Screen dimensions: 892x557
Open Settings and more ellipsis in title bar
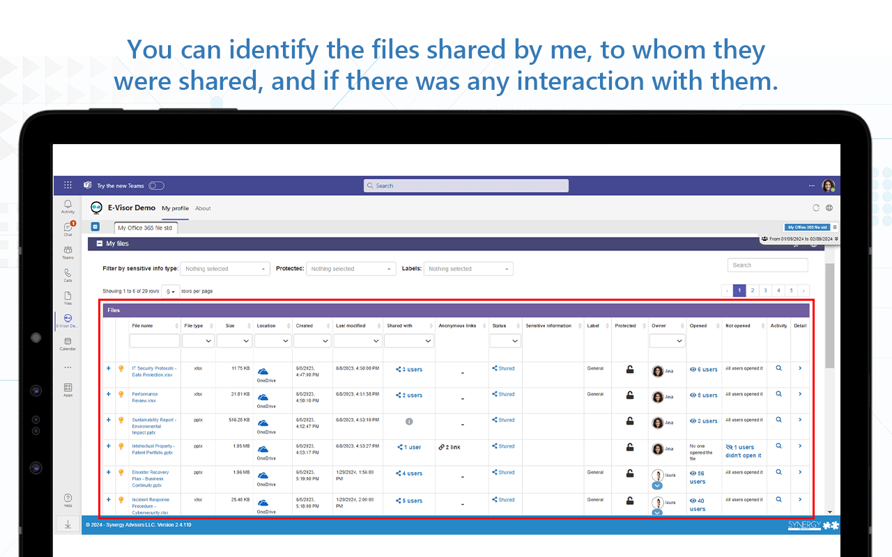click(x=811, y=186)
